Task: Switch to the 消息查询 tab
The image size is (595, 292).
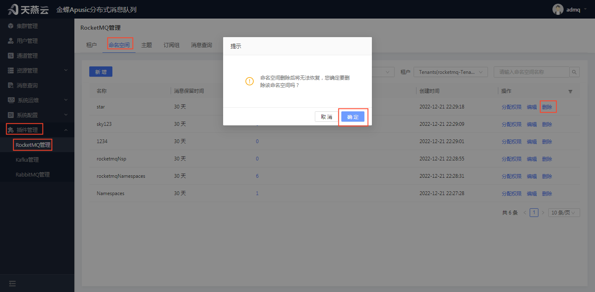Action: 202,45
